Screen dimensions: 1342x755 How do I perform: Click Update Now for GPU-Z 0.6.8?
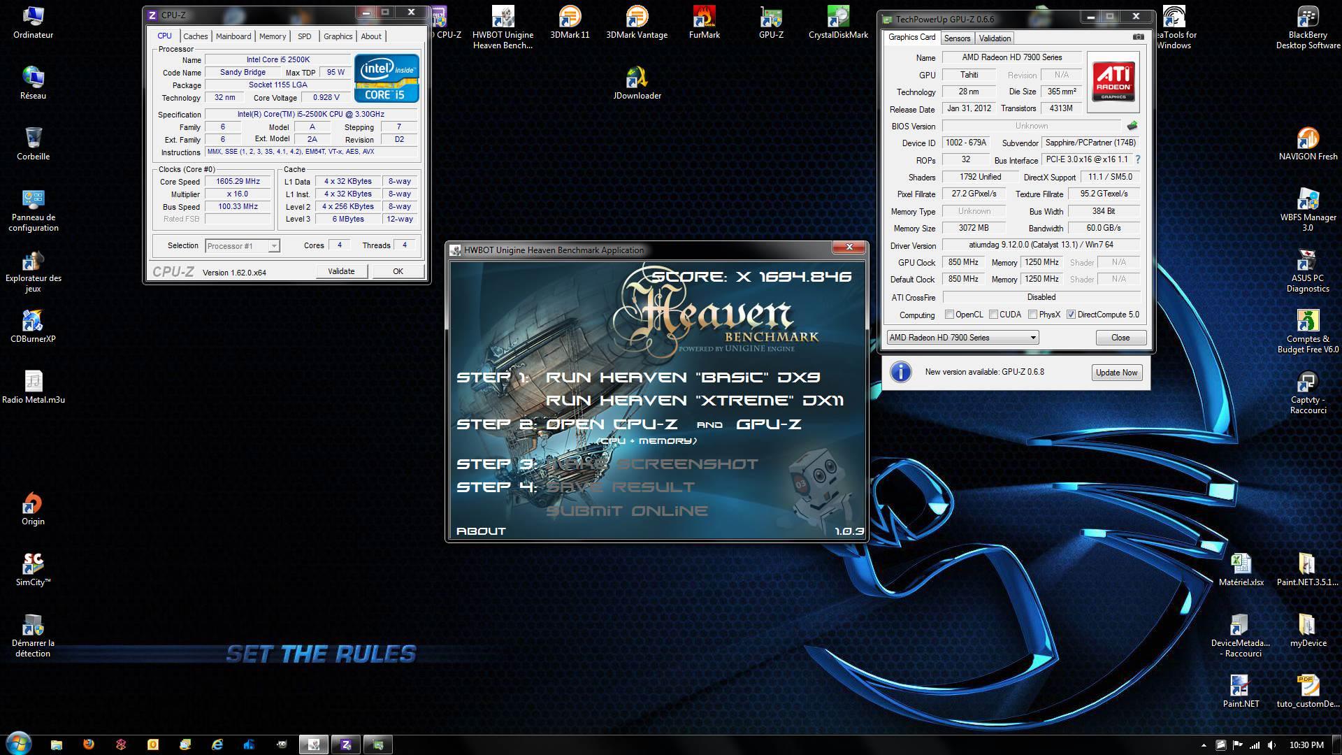[x=1116, y=373]
